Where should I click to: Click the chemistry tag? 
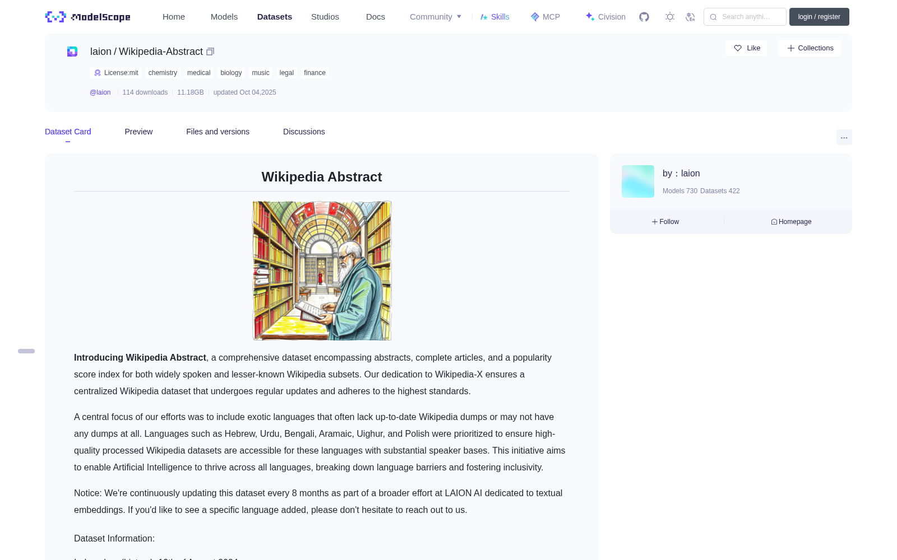(x=163, y=73)
